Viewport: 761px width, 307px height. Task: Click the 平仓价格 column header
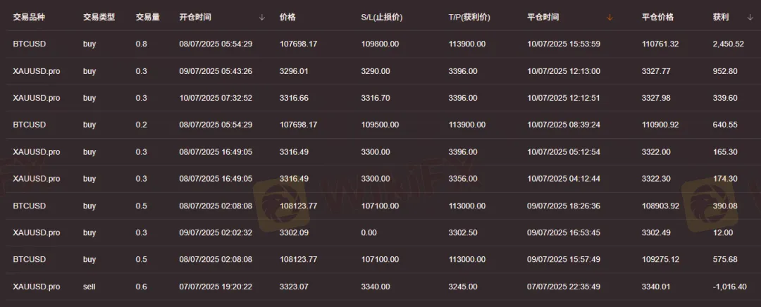pos(657,18)
